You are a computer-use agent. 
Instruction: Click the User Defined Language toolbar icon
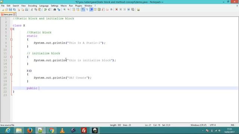(x=95, y=10)
